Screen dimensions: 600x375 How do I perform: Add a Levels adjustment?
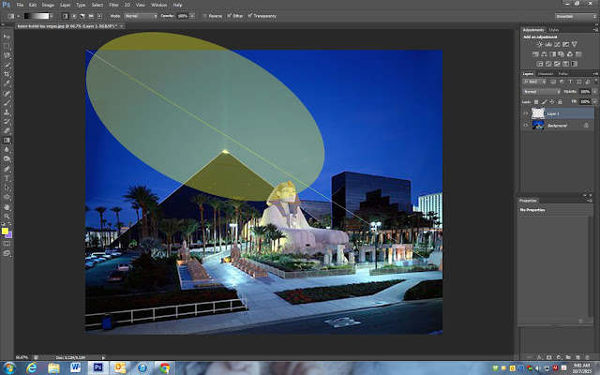click(x=548, y=45)
